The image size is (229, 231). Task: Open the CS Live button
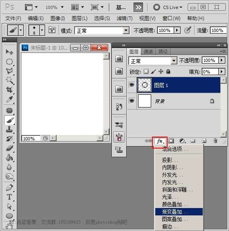168,7
